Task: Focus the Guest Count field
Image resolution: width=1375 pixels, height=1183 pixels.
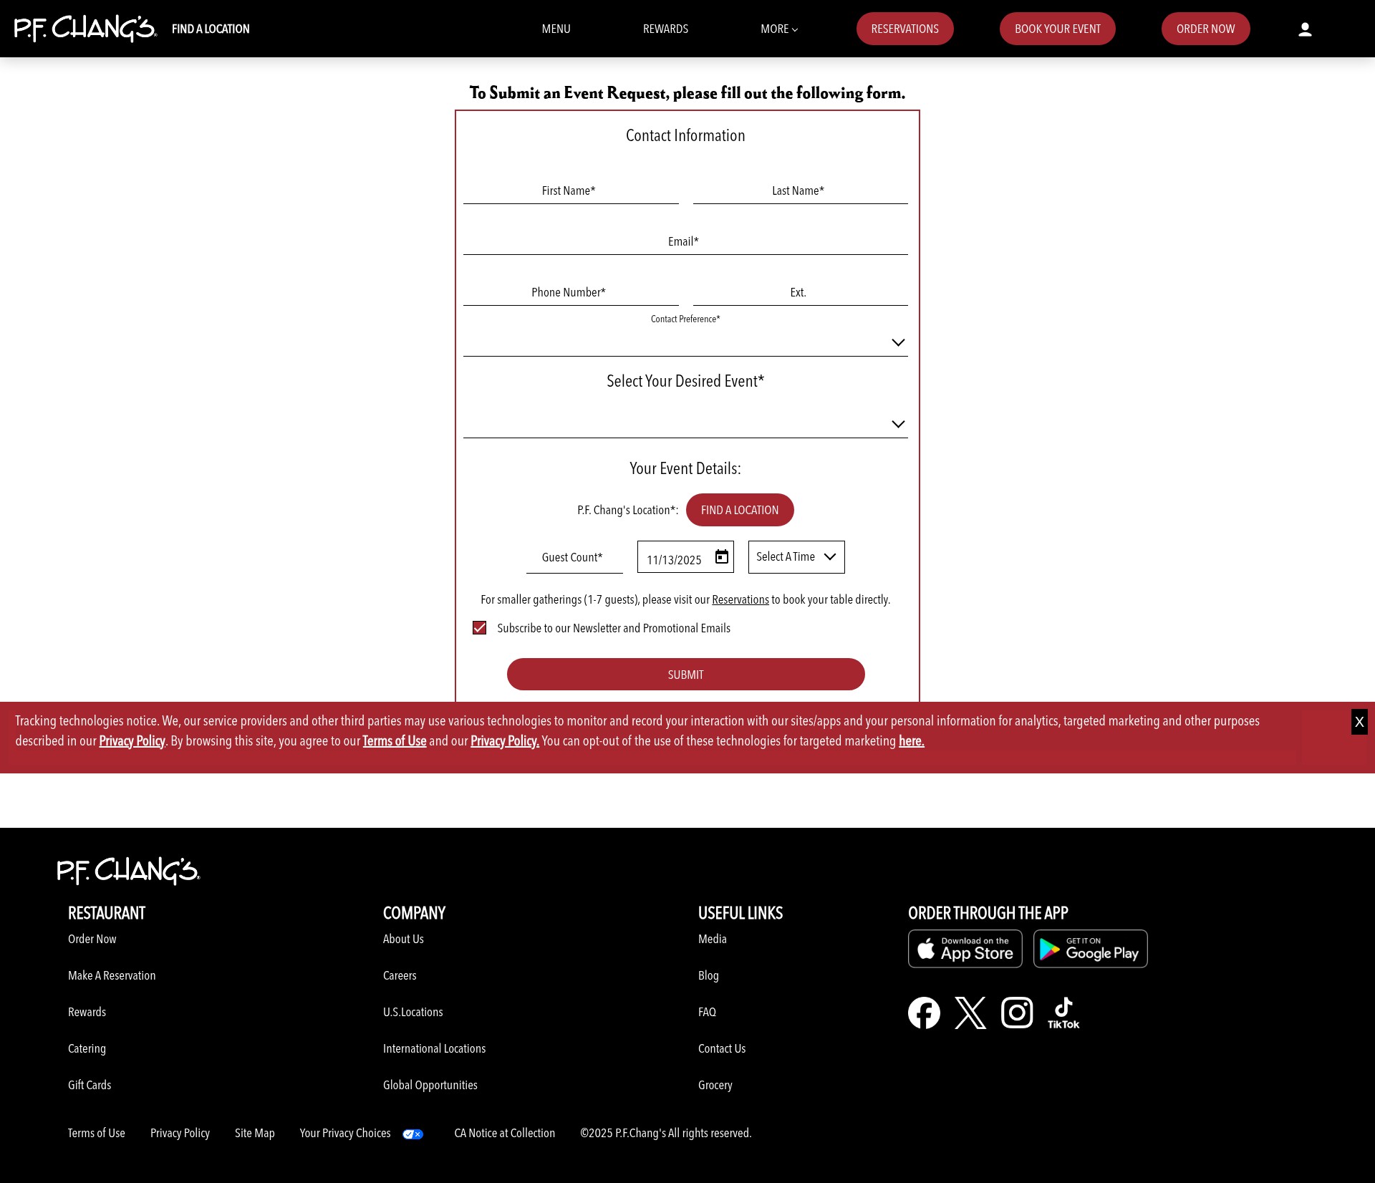Action: click(574, 557)
